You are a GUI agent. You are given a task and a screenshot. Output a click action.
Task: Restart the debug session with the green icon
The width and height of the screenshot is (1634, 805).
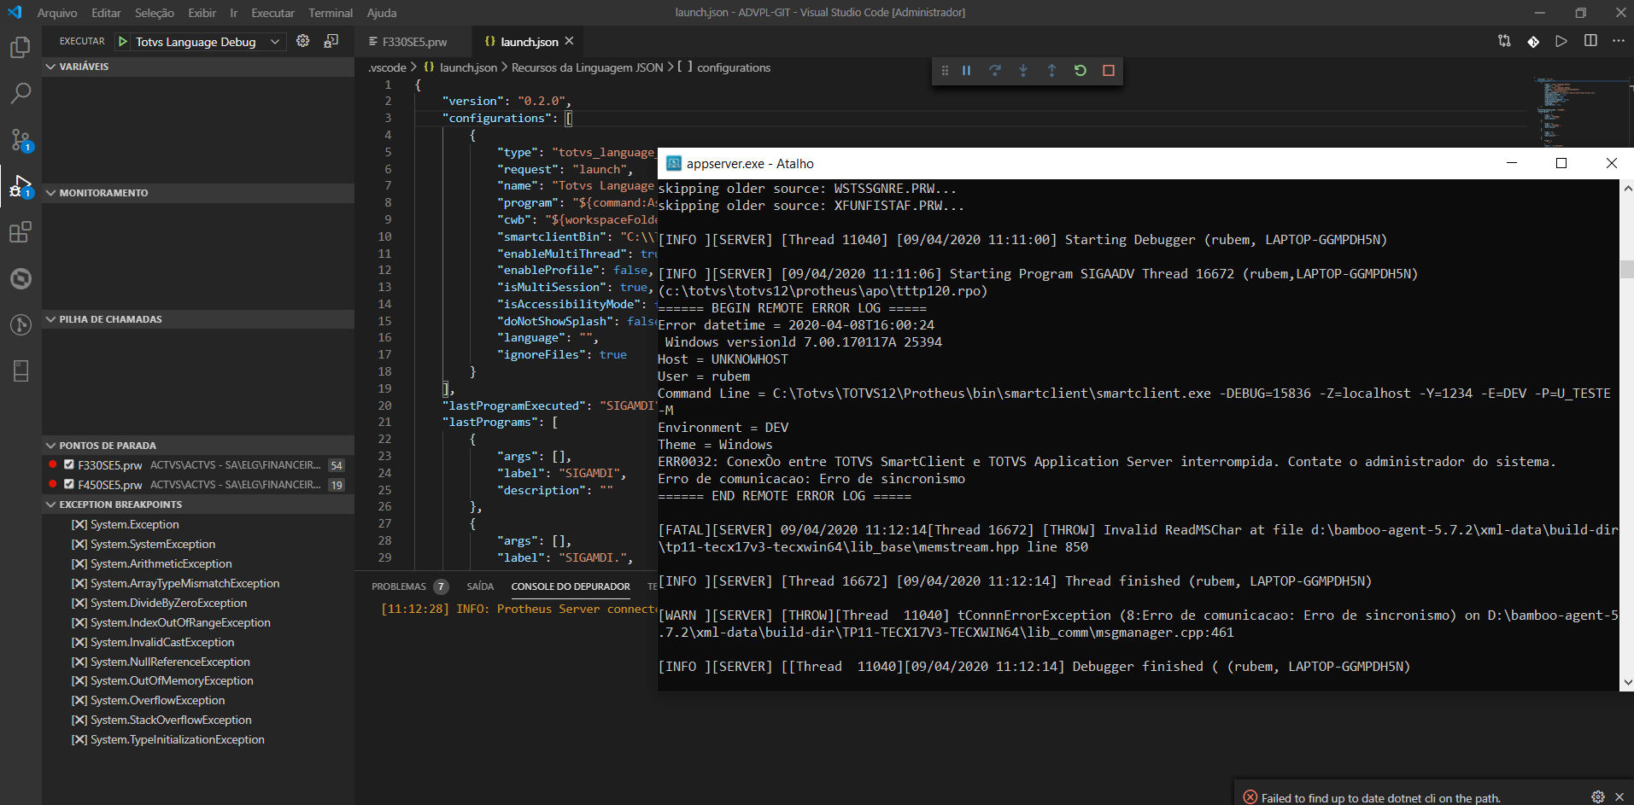[1081, 71]
